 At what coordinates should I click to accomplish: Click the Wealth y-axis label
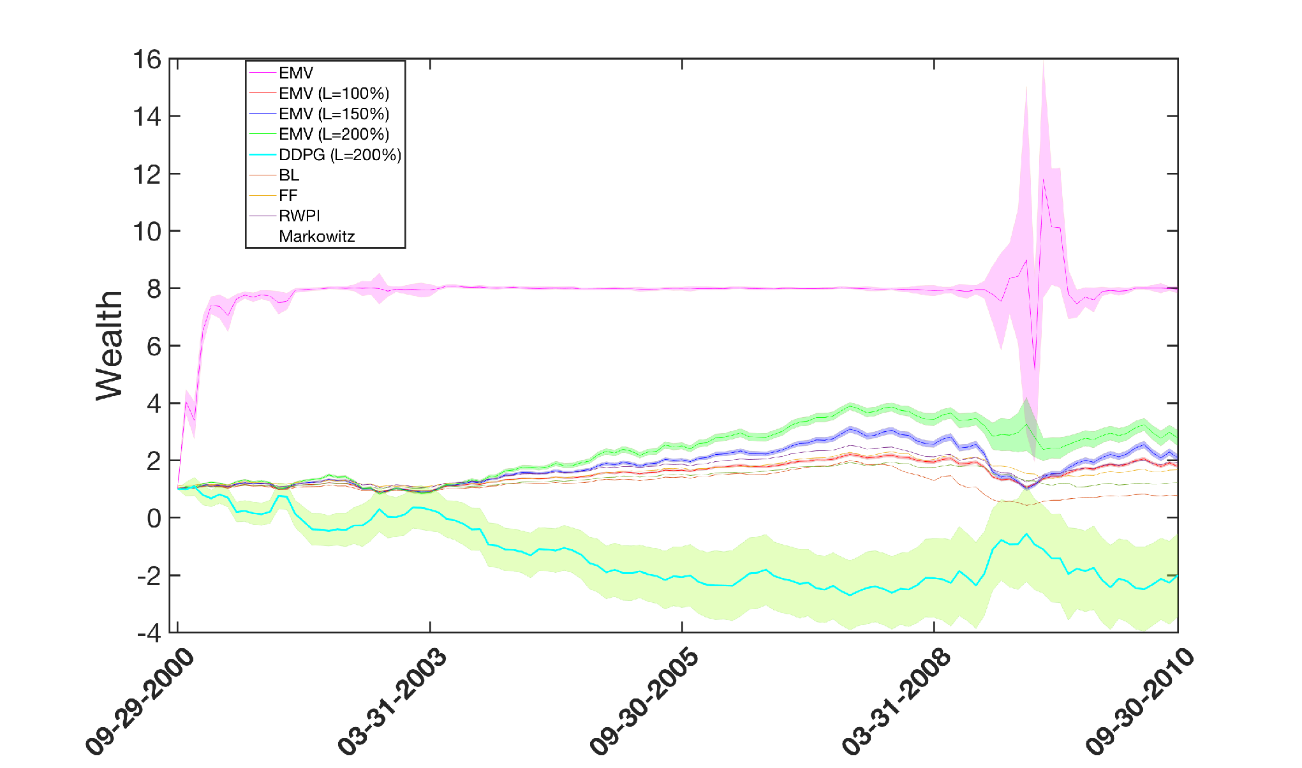(109, 346)
